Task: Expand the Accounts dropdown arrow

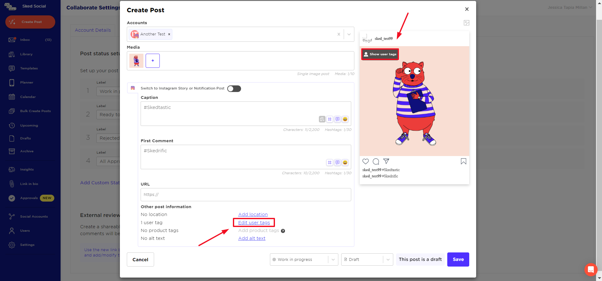Action: pyautogui.click(x=349, y=34)
